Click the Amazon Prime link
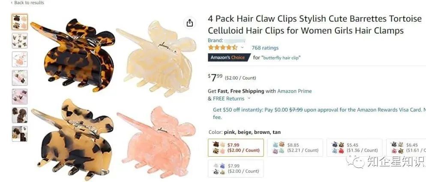This screenshot has height=182, width=426. [294, 91]
